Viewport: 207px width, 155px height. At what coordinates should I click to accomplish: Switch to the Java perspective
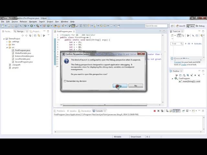pyautogui.click(x=191, y=26)
